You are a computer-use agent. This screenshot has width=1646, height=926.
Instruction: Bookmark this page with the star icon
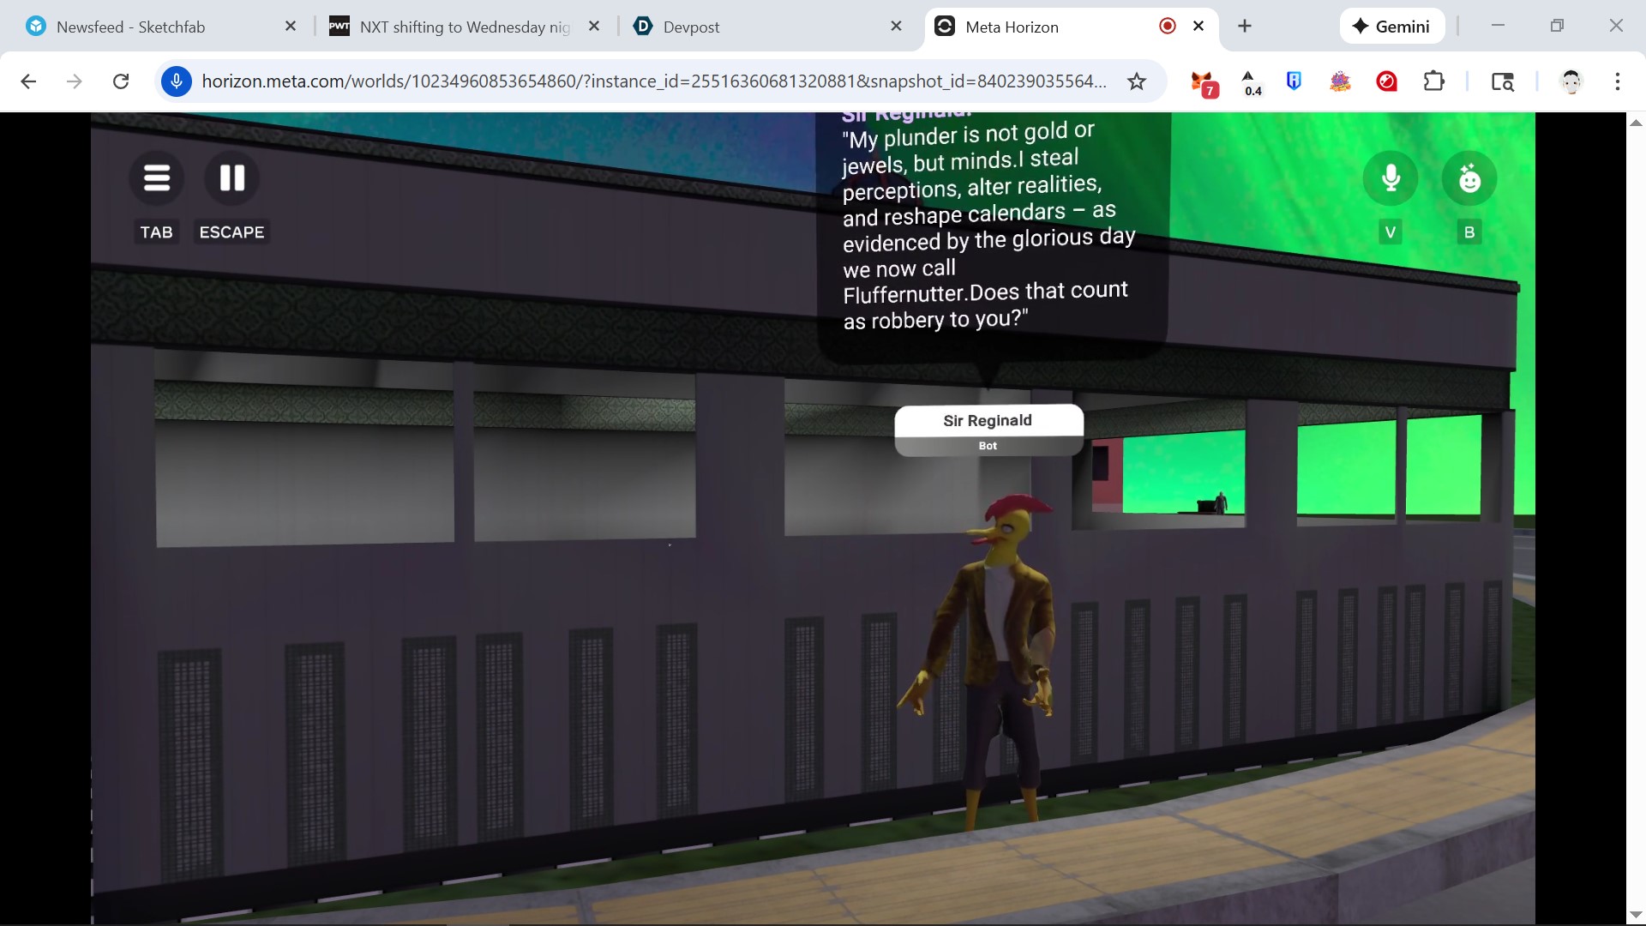(1136, 81)
